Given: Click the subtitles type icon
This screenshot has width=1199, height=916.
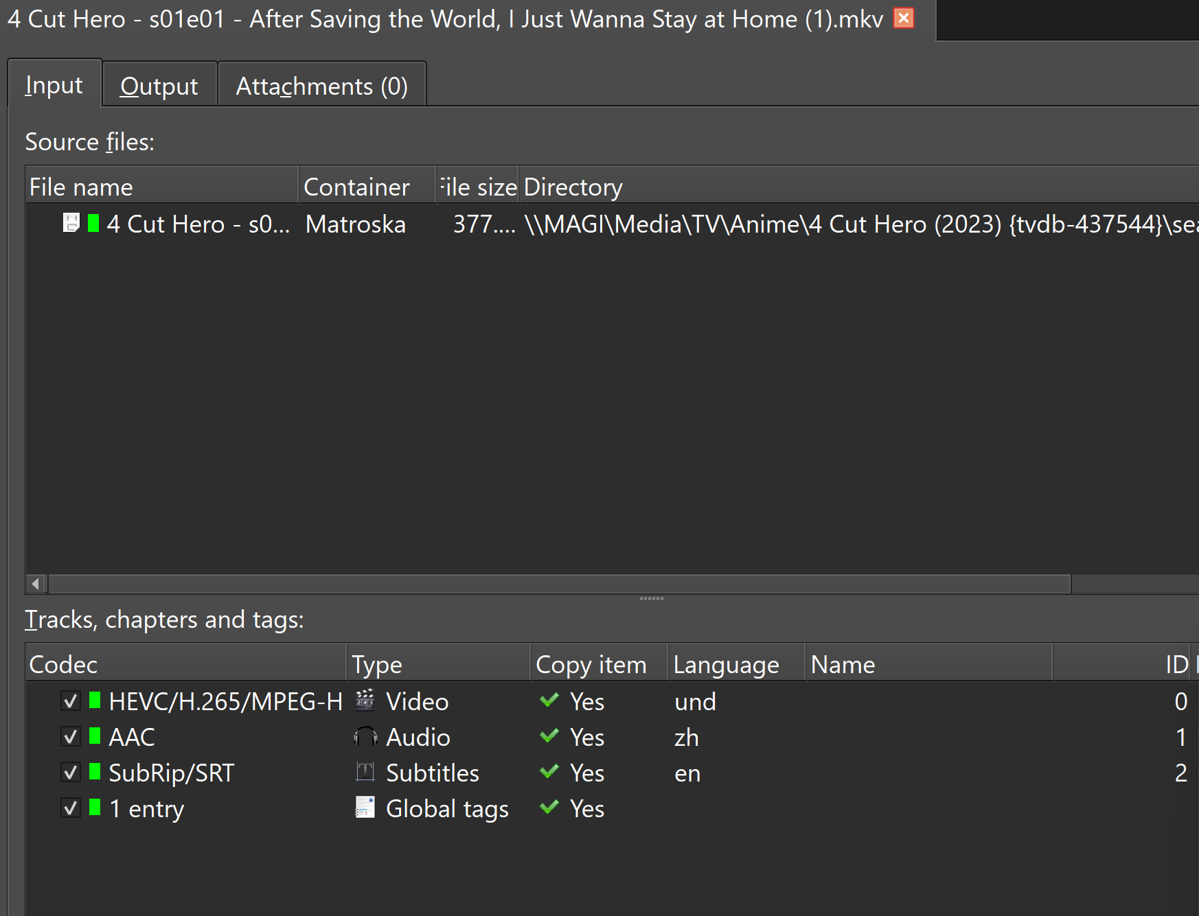Looking at the screenshot, I should (x=365, y=773).
